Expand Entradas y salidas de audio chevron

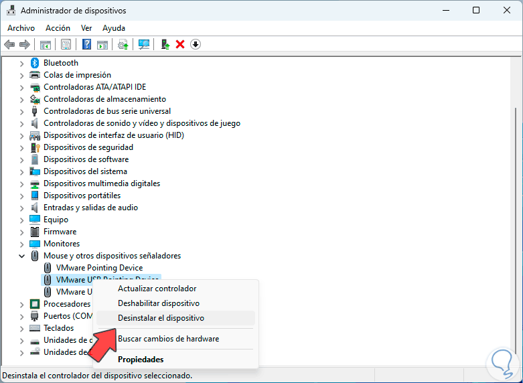[21, 208]
